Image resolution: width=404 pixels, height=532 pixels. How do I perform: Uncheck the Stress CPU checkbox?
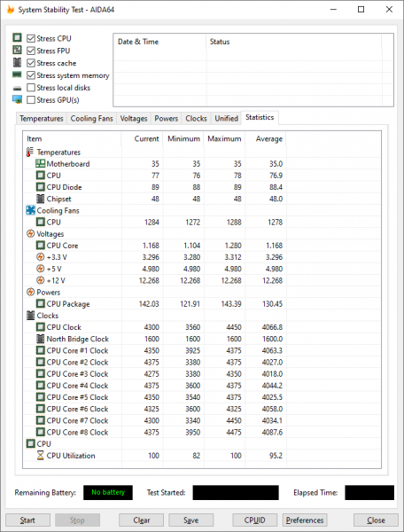pos(31,38)
